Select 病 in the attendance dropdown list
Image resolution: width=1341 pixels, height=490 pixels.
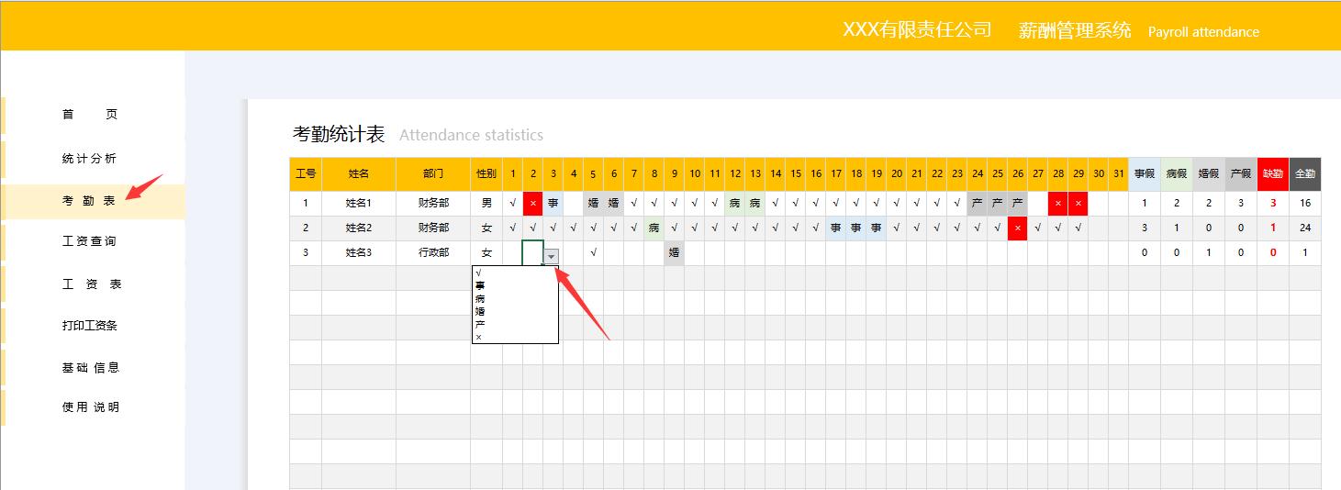[480, 299]
